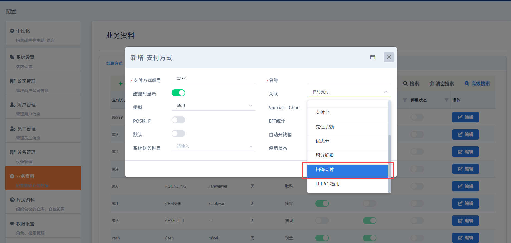Image resolution: width=511 pixels, height=243 pixels.
Task: Click the green plus add icon
Action: (120, 84)
